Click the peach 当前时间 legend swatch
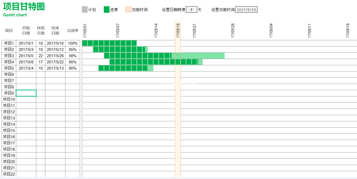The width and height of the screenshot is (357, 179). [x=128, y=10]
